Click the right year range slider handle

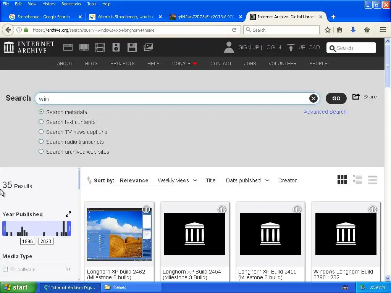pos(69,228)
